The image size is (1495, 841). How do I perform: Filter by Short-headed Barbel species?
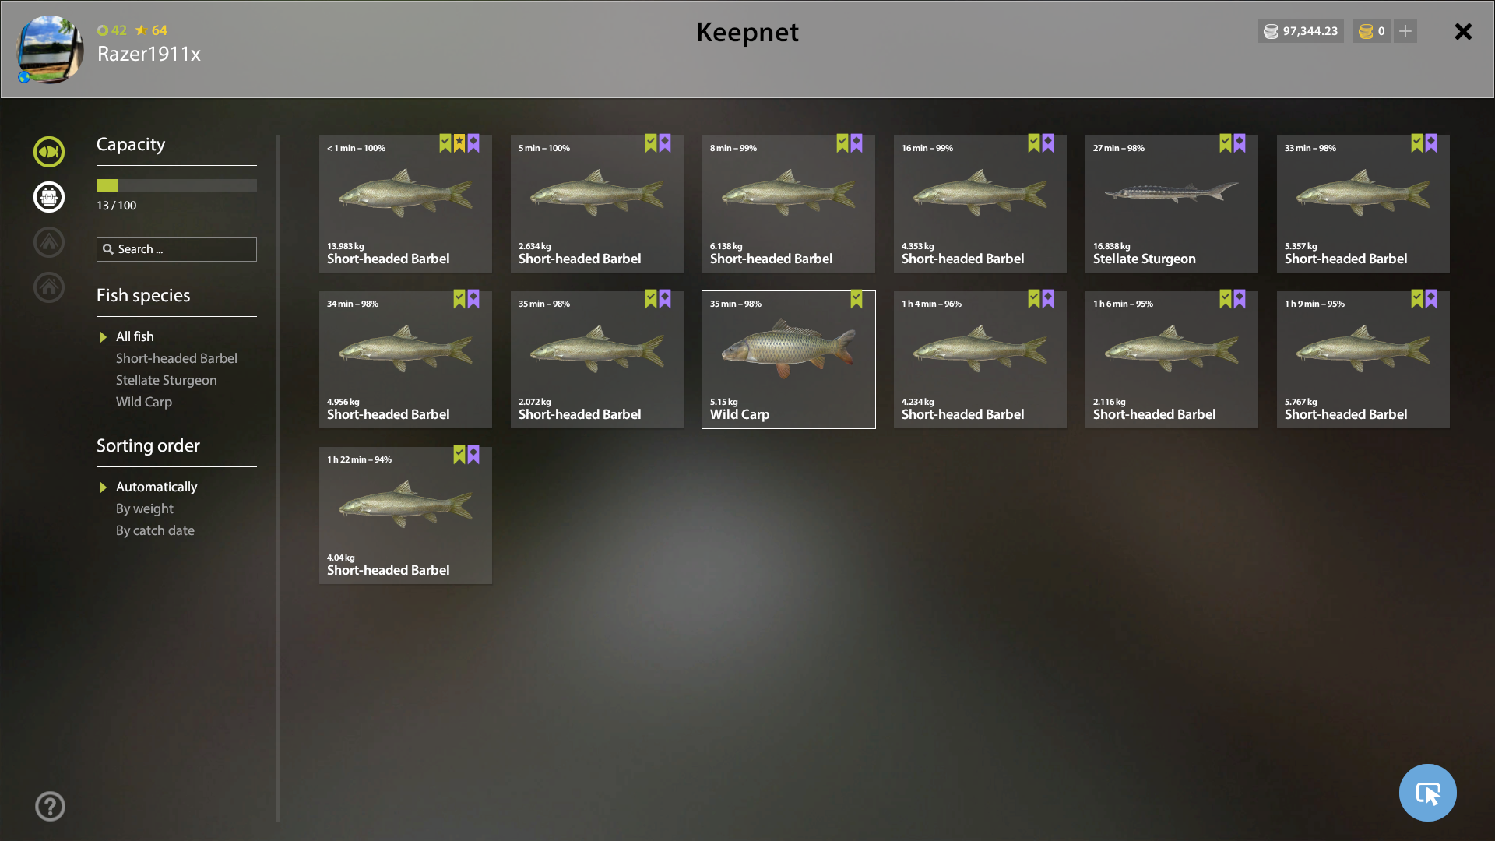click(x=177, y=358)
